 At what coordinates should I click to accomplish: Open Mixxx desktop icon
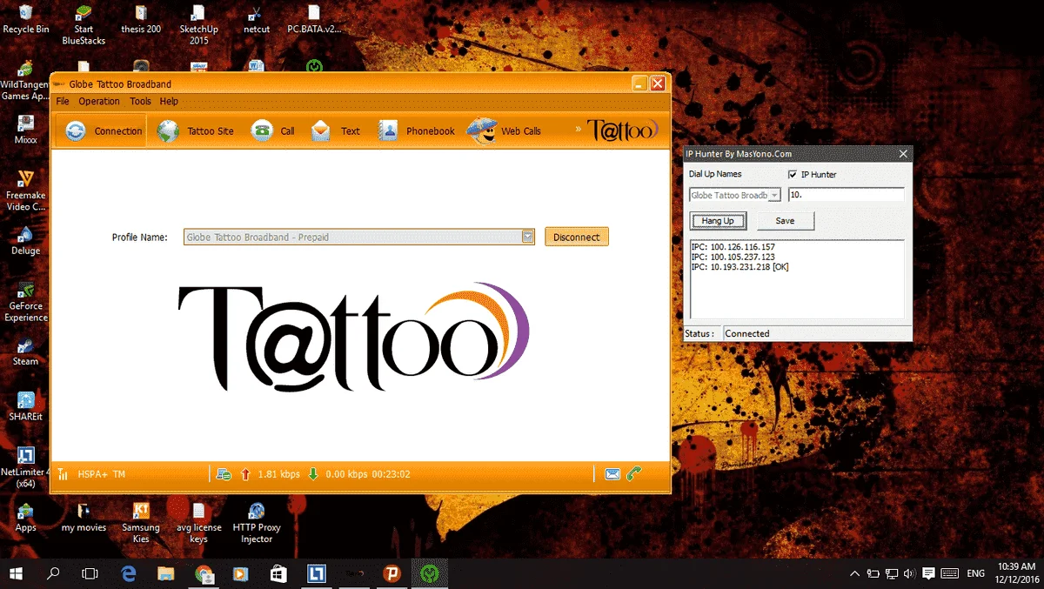(x=26, y=129)
